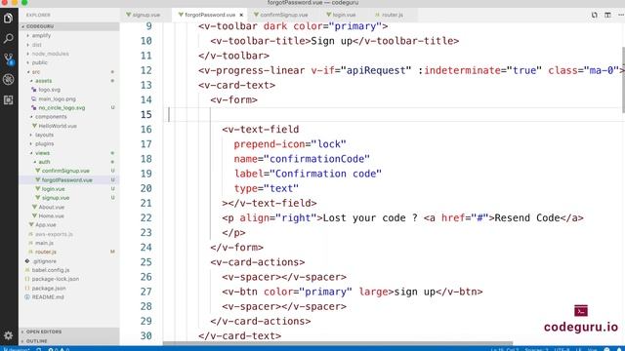Click the README.md info icon
This screenshot has height=351, width=625.
pos(27,296)
